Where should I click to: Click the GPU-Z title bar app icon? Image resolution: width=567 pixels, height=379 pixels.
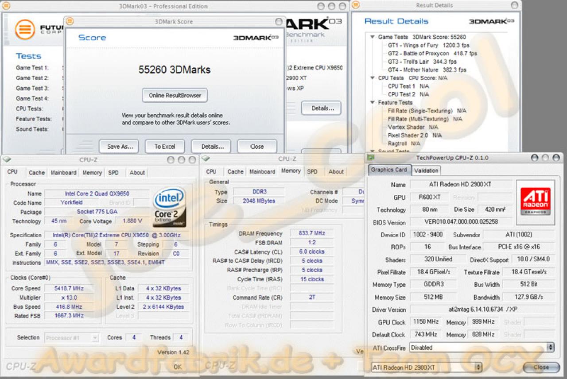[x=371, y=158]
